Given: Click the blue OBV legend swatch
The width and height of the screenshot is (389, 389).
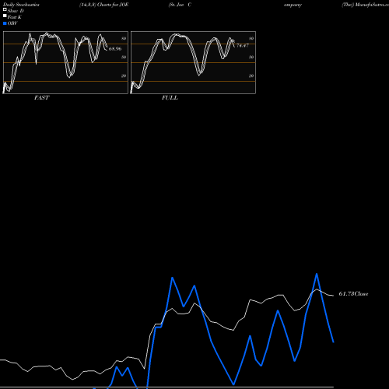Looking at the screenshot, I should (x=5, y=23).
